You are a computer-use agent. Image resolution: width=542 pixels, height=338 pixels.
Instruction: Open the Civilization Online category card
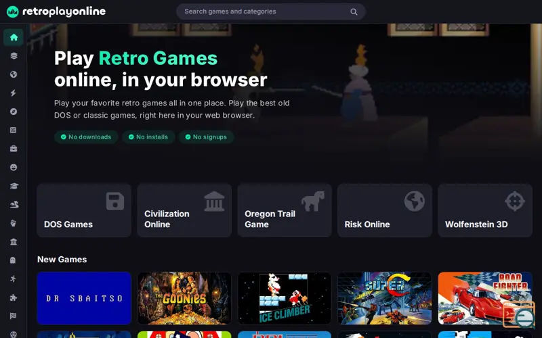[184, 210]
